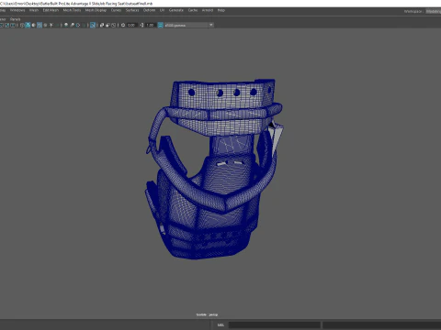
Task: Toggle the textured display cube icon
Action: coord(45,25)
